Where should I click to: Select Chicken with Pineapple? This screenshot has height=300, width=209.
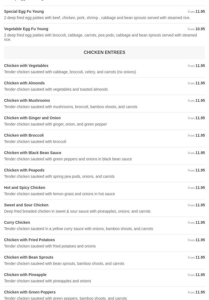25,275
